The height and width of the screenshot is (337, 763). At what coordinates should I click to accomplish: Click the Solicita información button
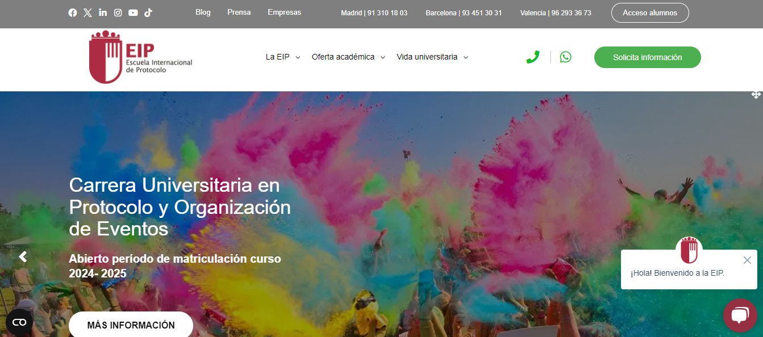[x=648, y=57]
